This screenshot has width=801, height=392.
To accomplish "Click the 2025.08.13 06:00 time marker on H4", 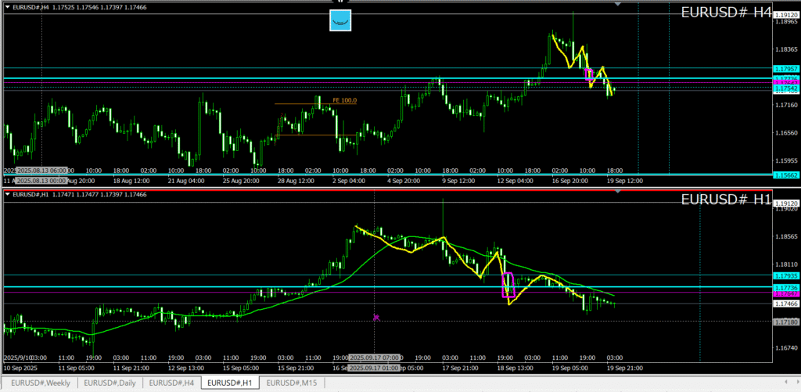I will [41, 170].
